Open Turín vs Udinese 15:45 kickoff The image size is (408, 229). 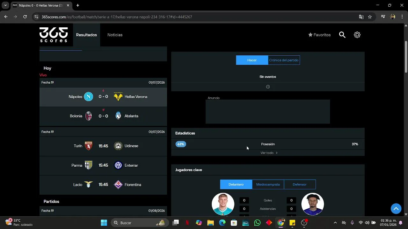[x=103, y=146]
